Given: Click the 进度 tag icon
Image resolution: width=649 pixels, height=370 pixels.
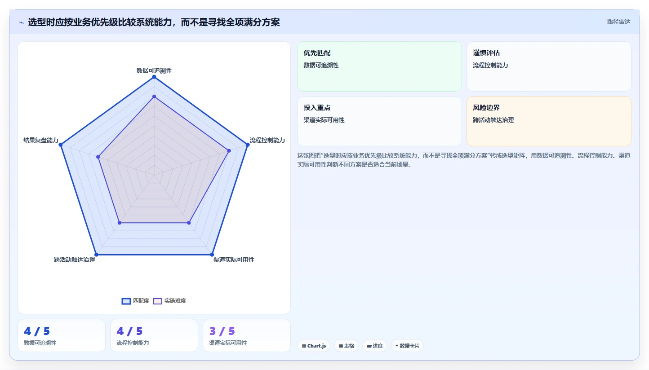Looking at the screenshot, I should pos(369,346).
